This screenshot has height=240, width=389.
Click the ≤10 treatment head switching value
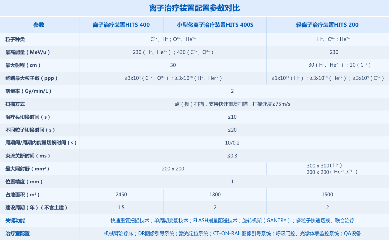(x=232, y=117)
